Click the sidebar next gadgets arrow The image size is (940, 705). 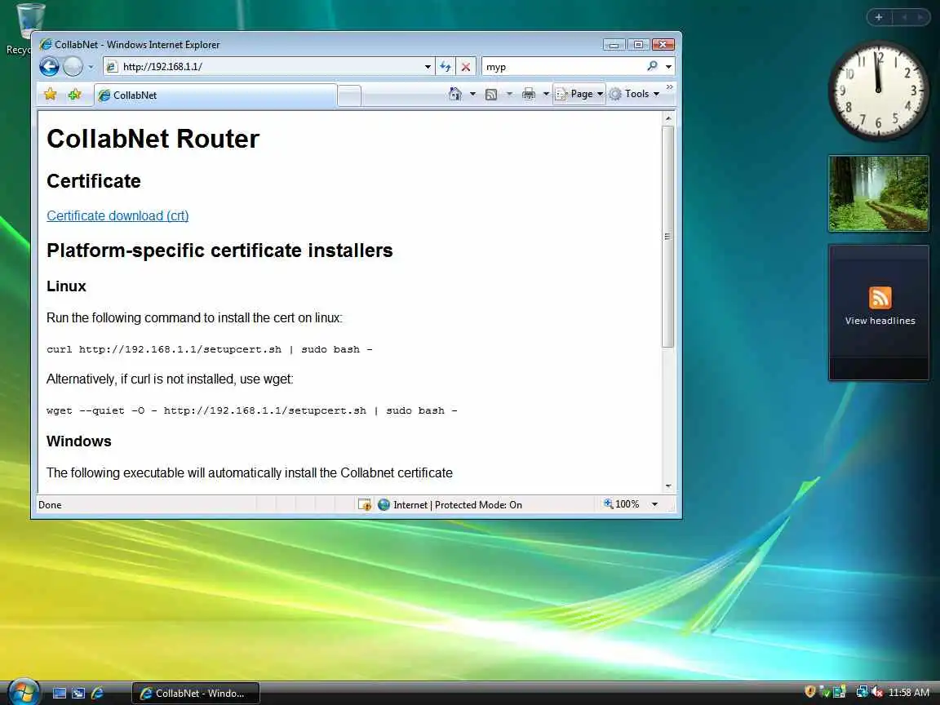(920, 17)
